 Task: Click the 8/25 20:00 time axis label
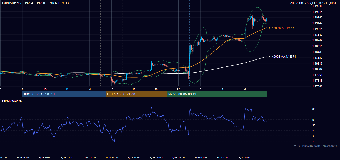156,157
